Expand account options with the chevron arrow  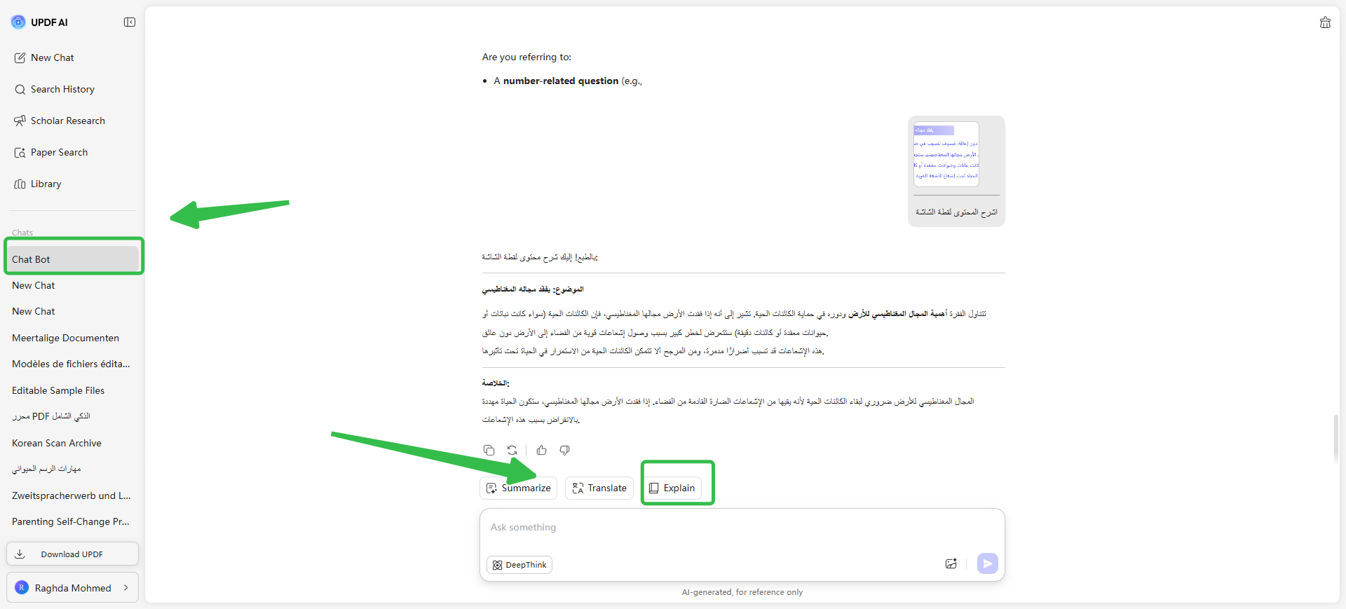point(126,587)
